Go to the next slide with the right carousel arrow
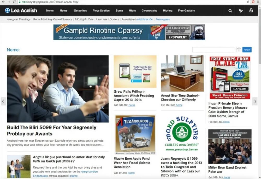Image resolution: width=261 pixels, height=179 pixels. click(255, 101)
